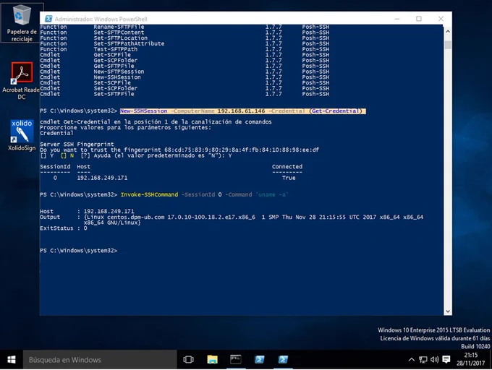Open Task View from the taskbar
Viewport: 492px width, 370px height.
pos(188,360)
